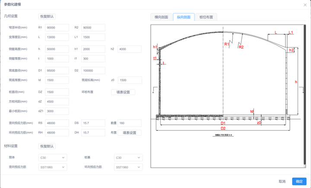Expand the 桩基 material dropdown

[128, 158]
